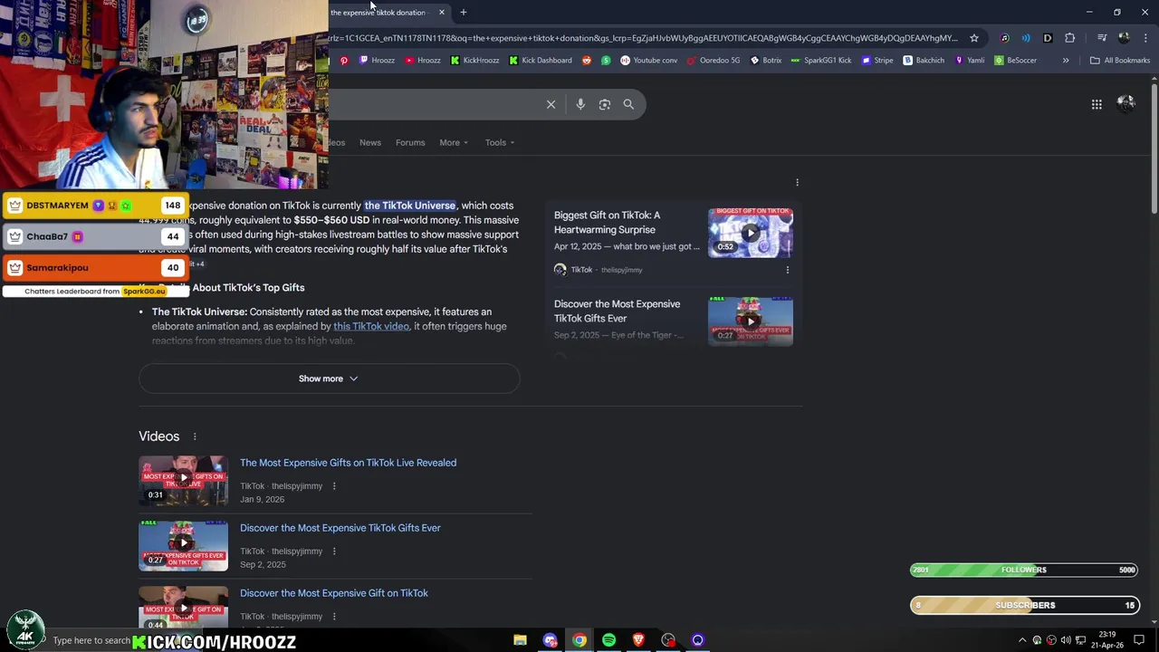The width and height of the screenshot is (1159, 652).
Task: Open the SparkGG1 Kick bookmark
Action: (x=821, y=61)
